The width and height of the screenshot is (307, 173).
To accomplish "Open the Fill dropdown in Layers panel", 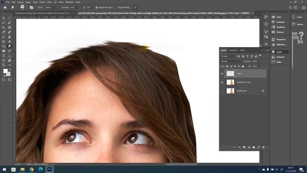I will point(256,66).
